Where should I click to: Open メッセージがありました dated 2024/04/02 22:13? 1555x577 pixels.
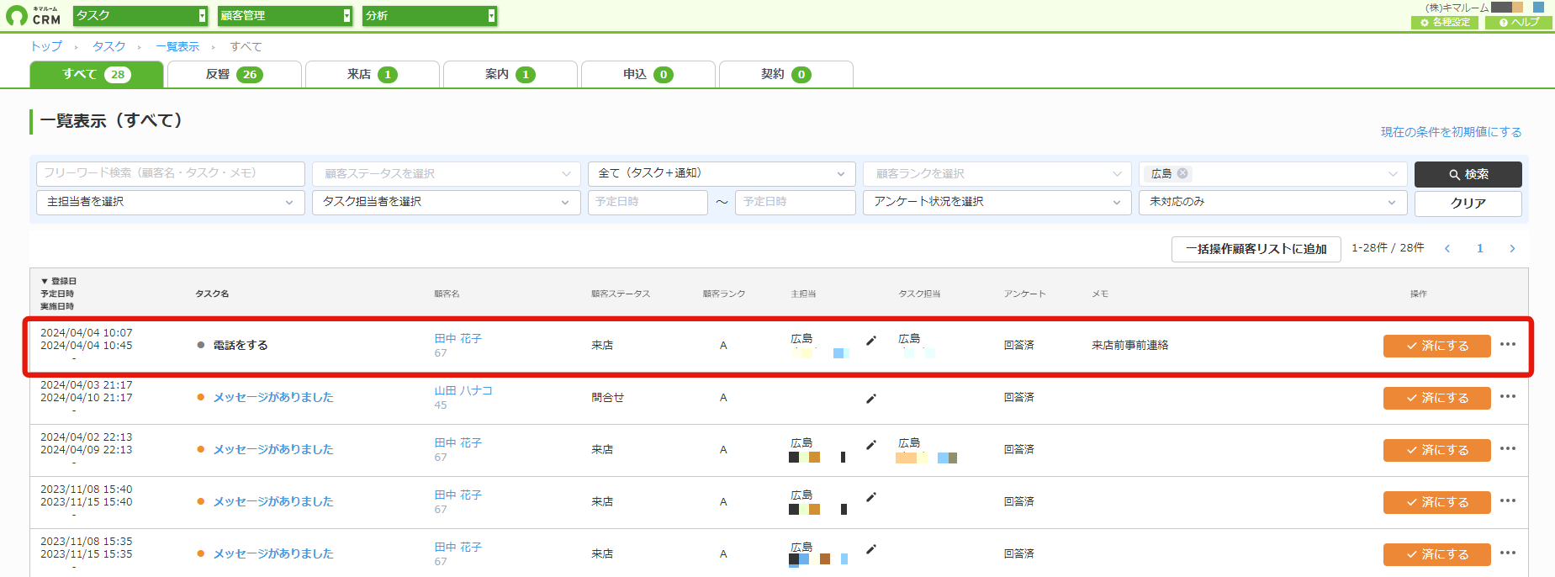pos(273,449)
